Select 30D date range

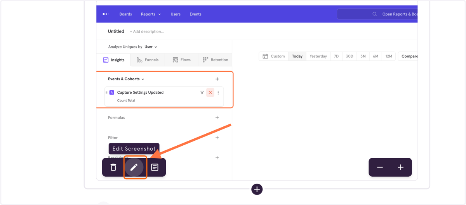point(349,56)
